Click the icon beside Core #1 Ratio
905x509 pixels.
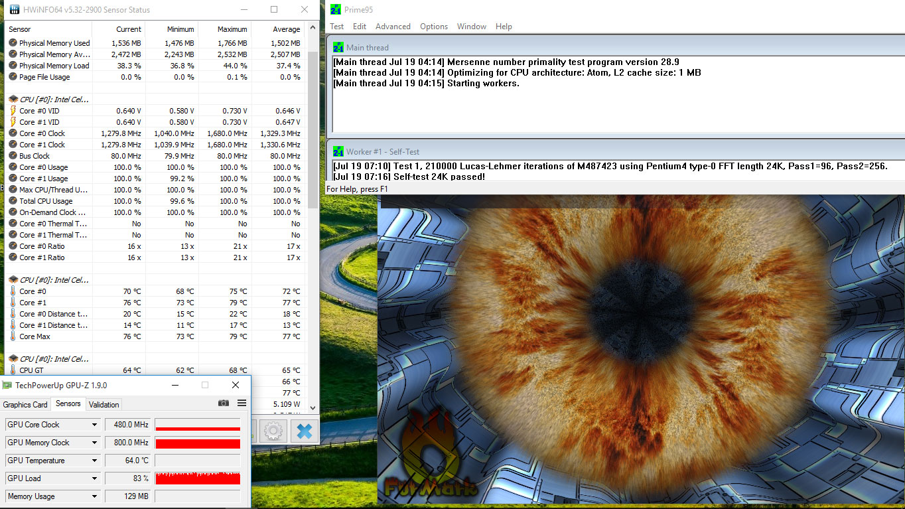pos(13,257)
